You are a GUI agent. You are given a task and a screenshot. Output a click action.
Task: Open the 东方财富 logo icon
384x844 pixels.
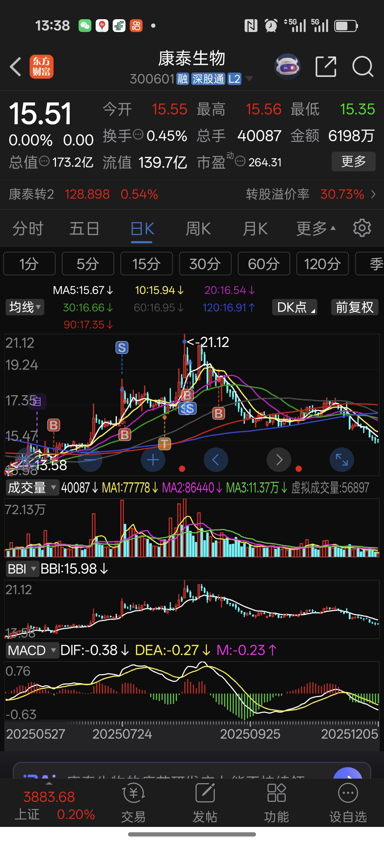pos(41,67)
